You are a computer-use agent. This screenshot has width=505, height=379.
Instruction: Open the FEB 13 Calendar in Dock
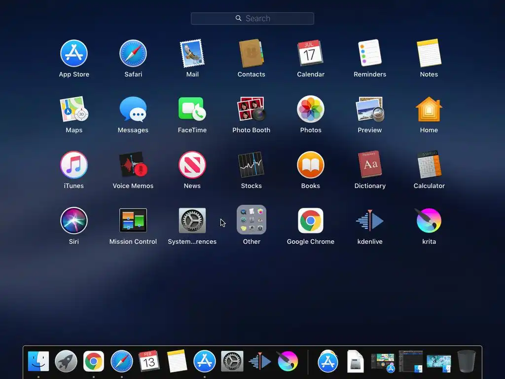tap(149, 361)
